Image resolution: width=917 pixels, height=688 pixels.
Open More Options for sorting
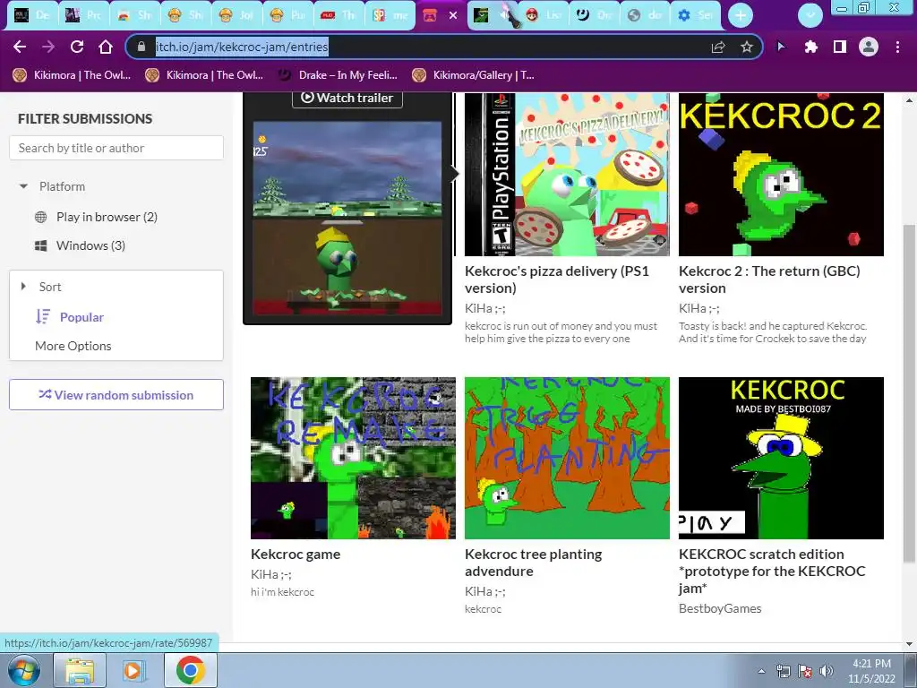[73, 346]
